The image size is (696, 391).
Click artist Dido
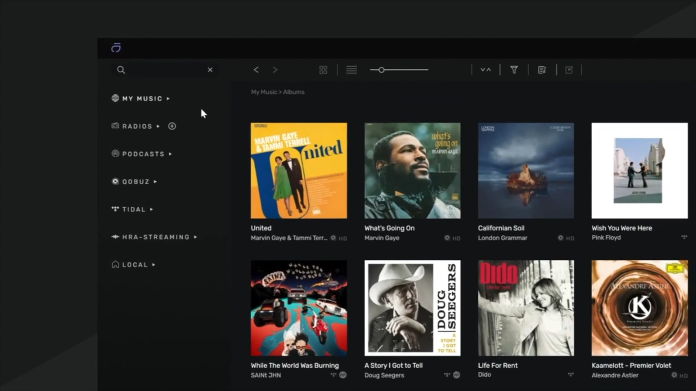tap(484, 375)
